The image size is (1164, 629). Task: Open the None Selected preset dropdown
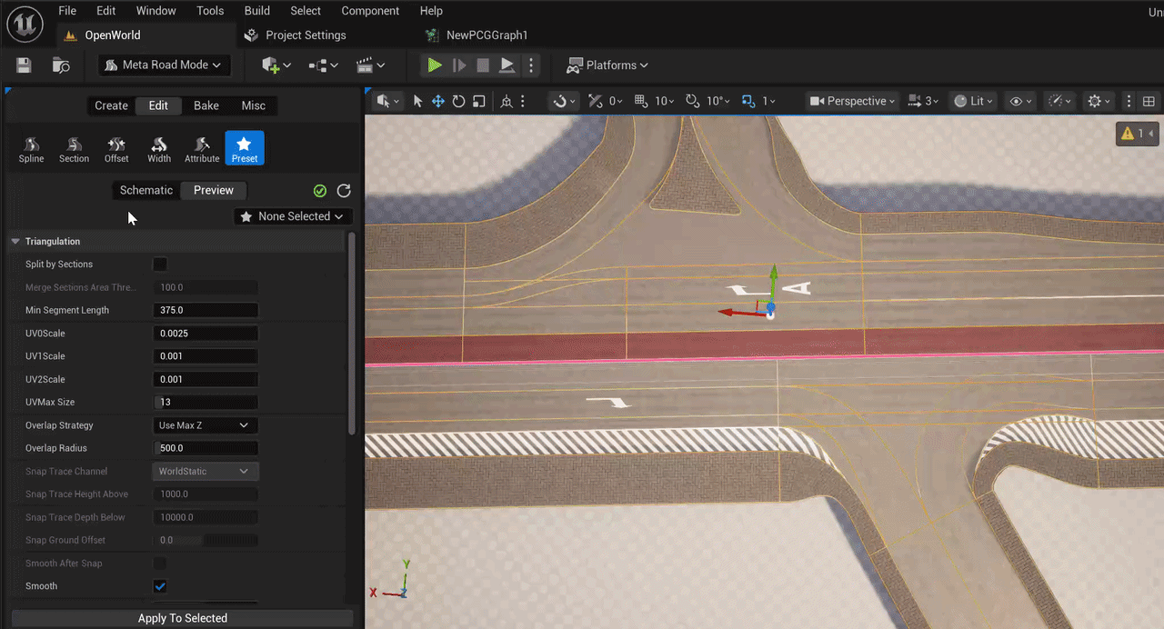click(x=293, y=216)
